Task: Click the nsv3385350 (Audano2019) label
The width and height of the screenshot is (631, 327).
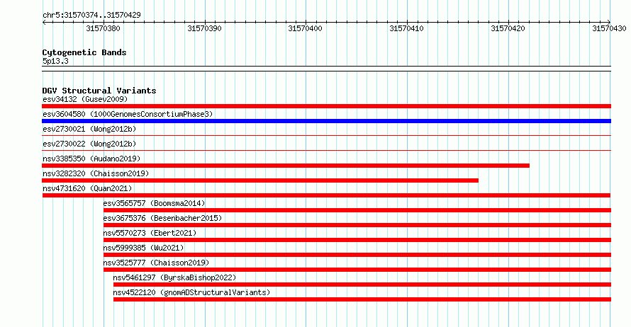Action: point(91,159)
